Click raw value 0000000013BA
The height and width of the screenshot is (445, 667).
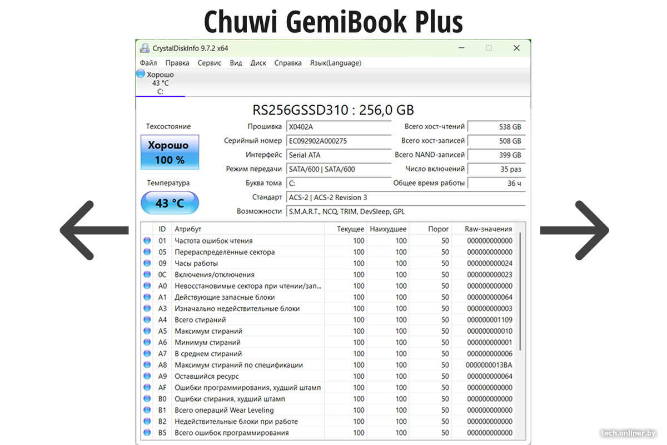click(489, 365)
